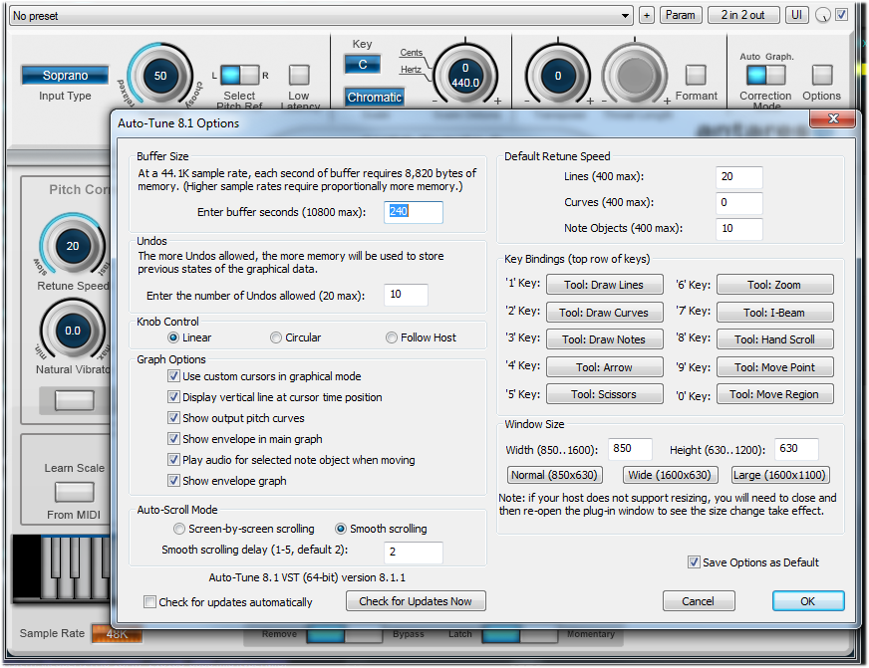Click the UI button in the top bar
The width and height of the screenshot is (869, 668).
pyautogui.click(x=796, y=16)
